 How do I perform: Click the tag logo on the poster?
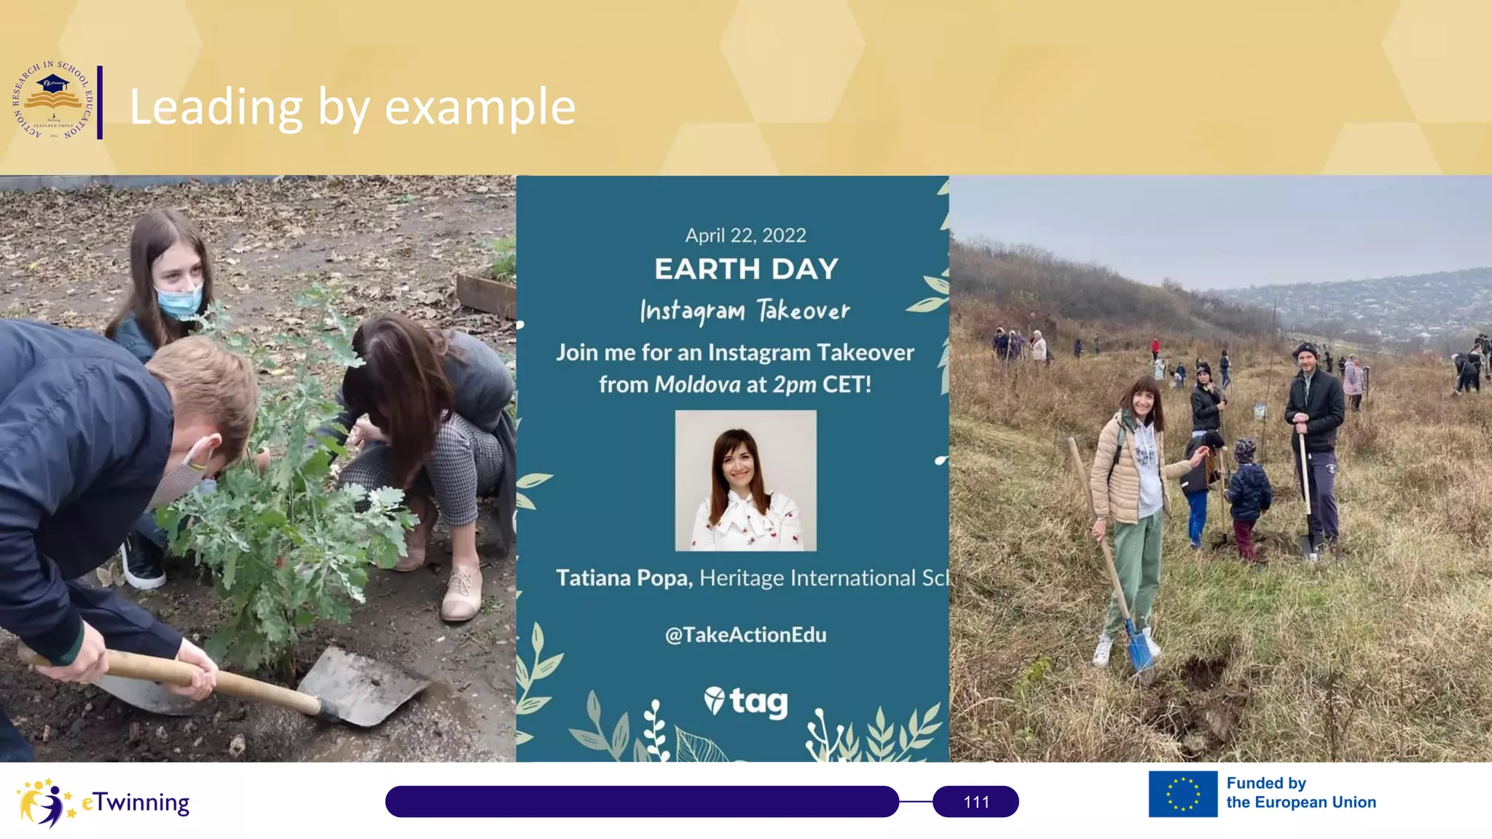coord(746,702)
